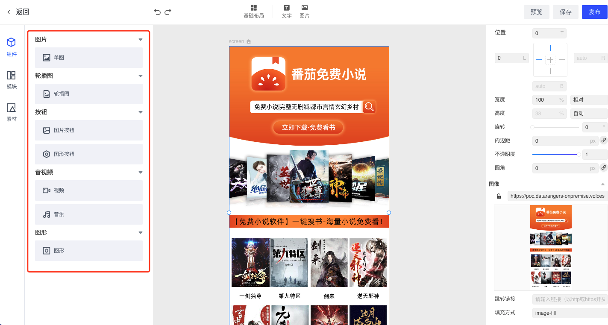Adjust the 不透明度 opacity slider handle

pyautogui.click(x=579, y=155)
